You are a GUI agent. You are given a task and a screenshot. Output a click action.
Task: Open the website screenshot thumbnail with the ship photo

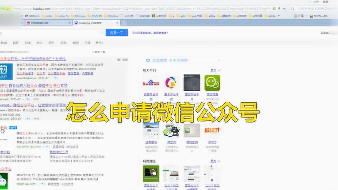(x=151, y=130)
